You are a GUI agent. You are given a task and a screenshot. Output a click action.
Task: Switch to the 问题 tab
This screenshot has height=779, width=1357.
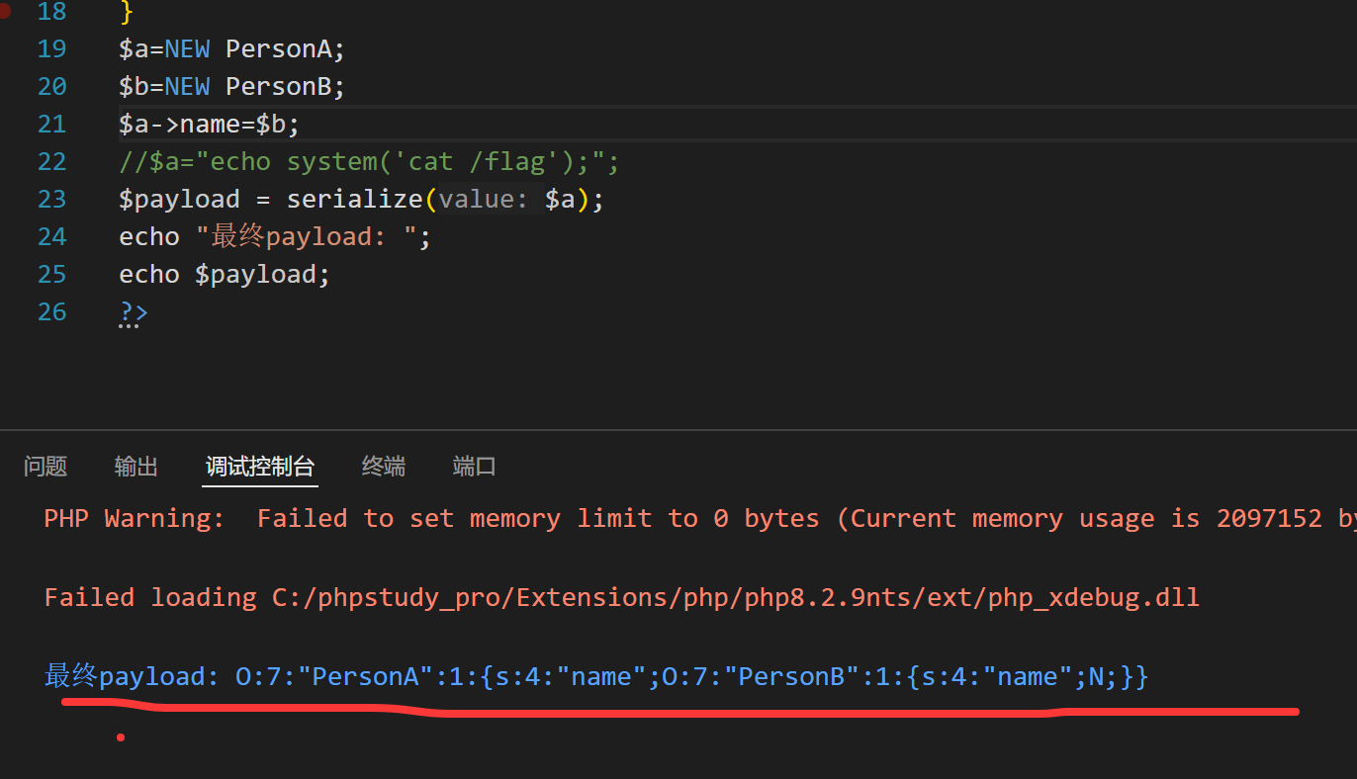[x=45, y=467]
